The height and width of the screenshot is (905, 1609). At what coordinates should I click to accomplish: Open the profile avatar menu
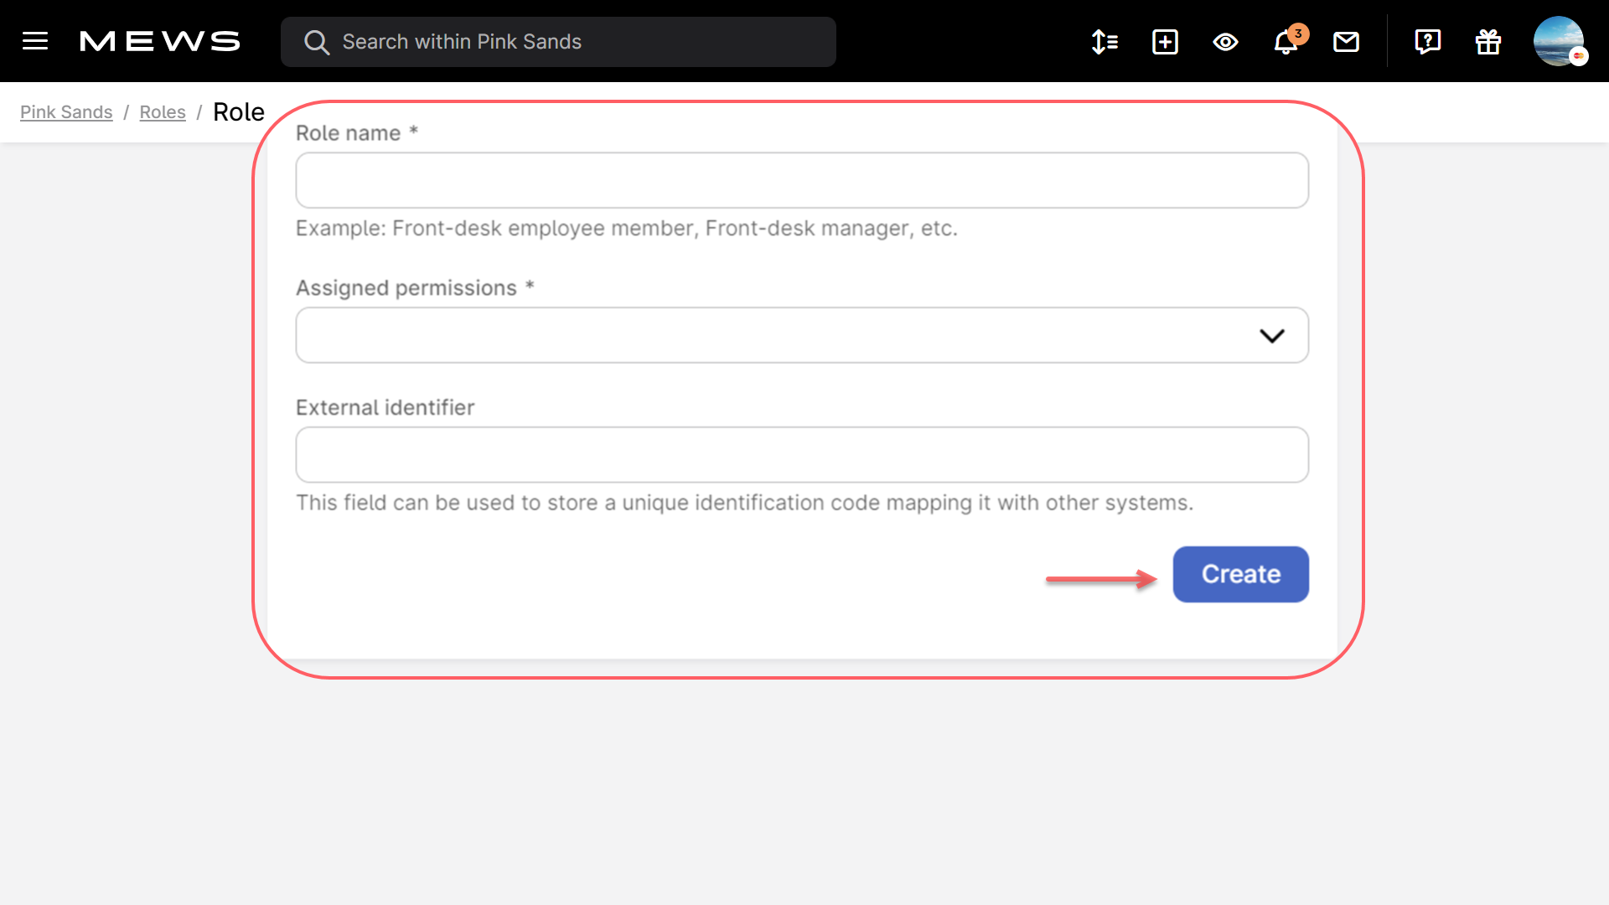click(x=1560, y=41)
